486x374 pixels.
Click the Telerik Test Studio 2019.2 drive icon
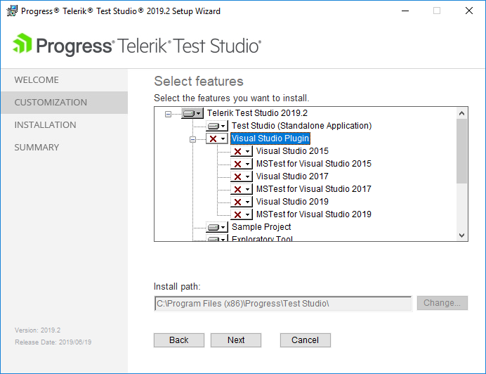pos(188,113)
